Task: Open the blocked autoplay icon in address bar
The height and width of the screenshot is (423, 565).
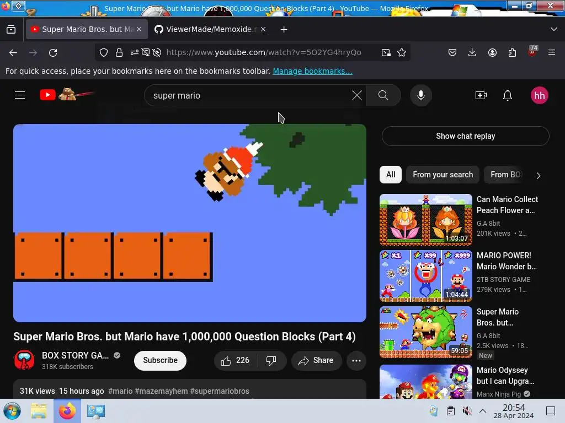Action: click(x=157, y=52)
